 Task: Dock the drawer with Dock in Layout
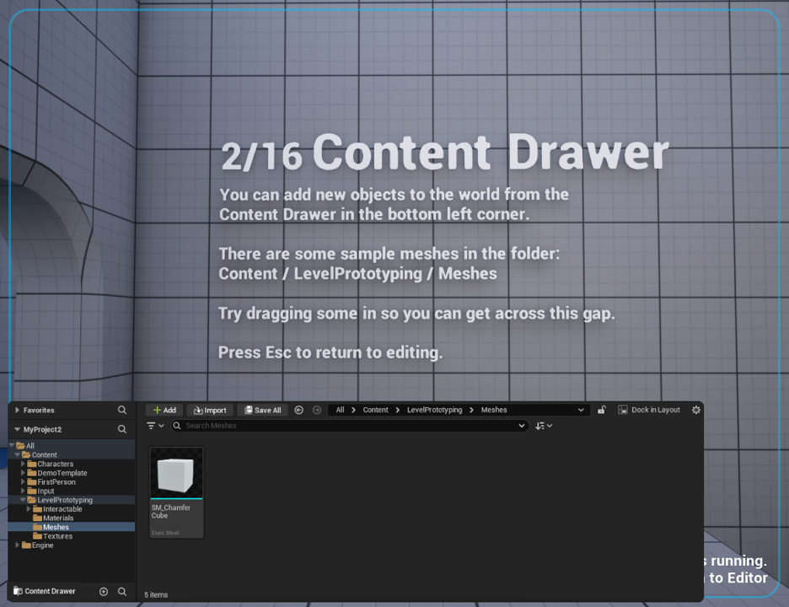[x=648, y=411]
